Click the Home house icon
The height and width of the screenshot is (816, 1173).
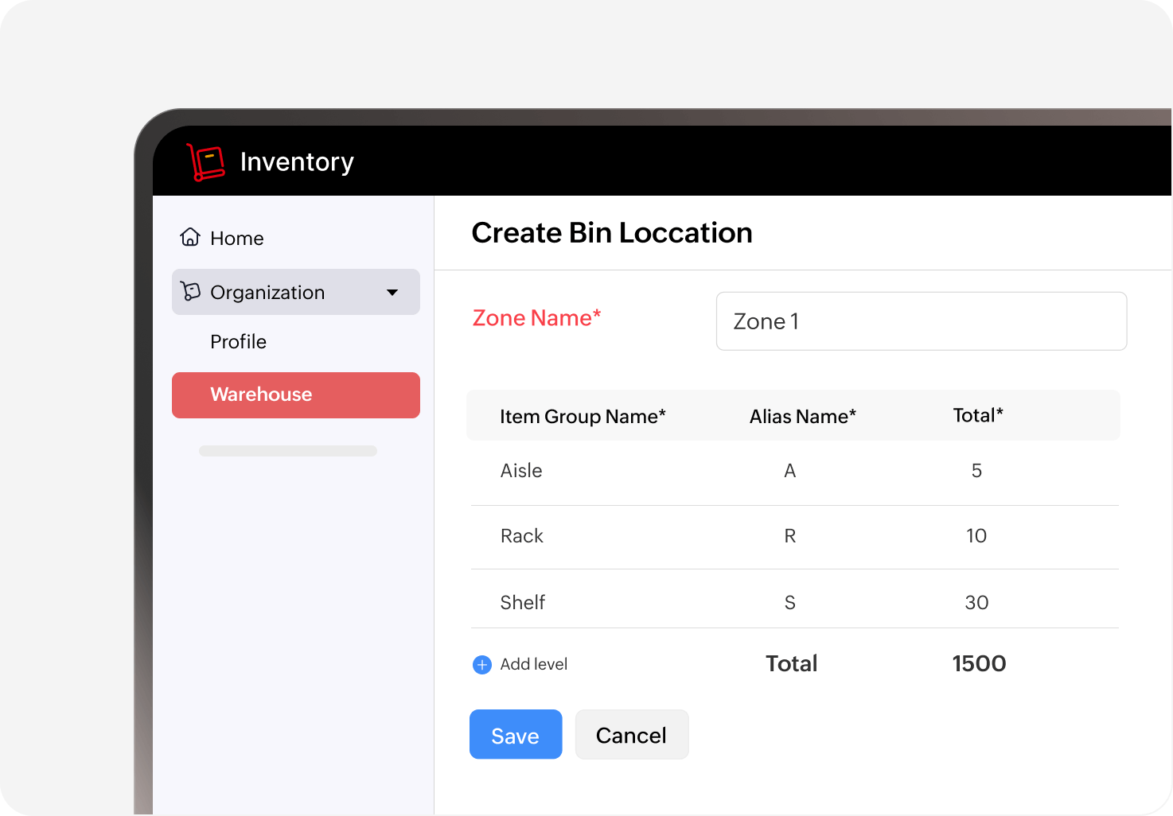tap(190, 237)
